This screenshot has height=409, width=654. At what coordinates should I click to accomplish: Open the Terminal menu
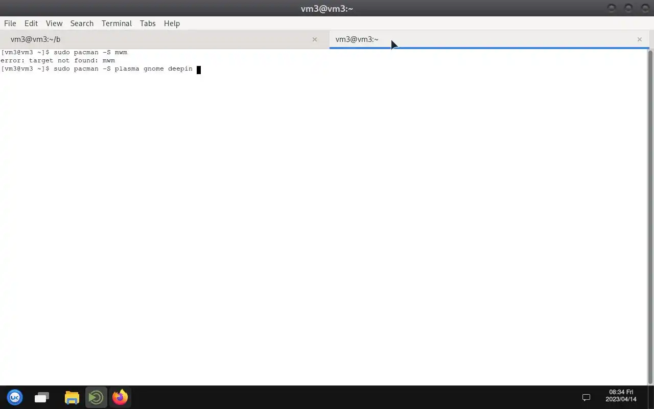click(116, 24)
